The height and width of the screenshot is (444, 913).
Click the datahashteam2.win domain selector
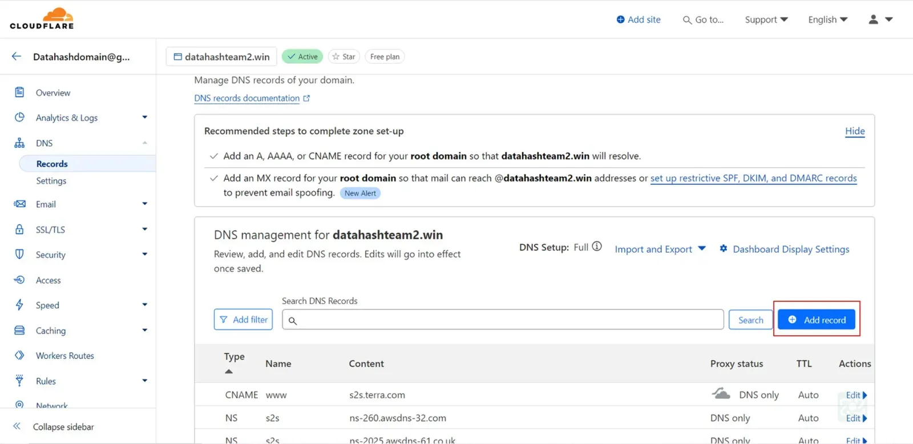(221, 56)
